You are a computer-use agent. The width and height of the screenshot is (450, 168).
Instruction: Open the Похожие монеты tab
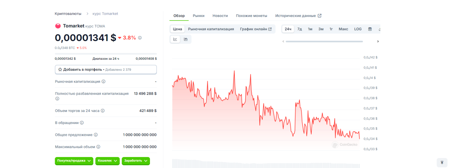coord(251,16)
